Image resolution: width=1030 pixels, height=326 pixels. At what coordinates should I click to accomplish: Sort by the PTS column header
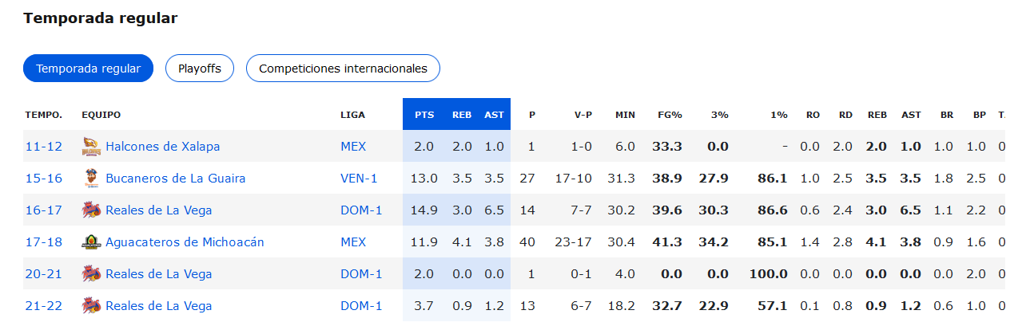pyautogui.click(x=424, y=115)
